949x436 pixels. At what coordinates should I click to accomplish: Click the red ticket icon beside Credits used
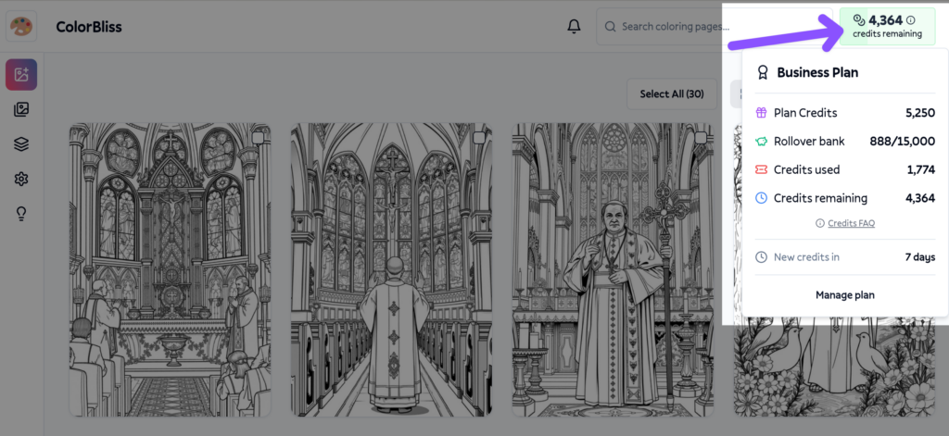pos(762,169)
